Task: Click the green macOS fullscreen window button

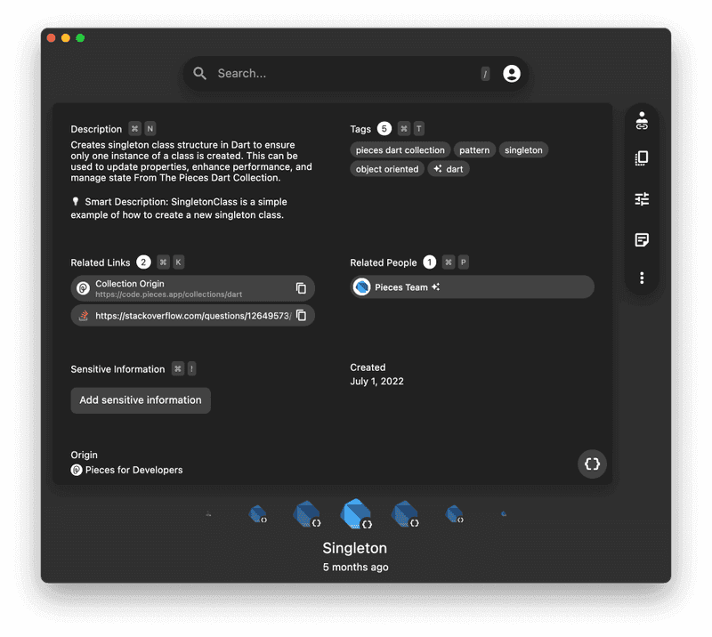Action: (80, 37)
